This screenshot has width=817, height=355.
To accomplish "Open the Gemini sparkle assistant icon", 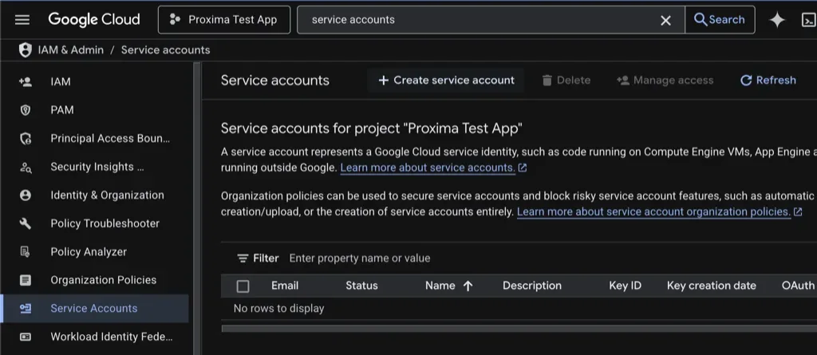I will click(x=777, y=20).
